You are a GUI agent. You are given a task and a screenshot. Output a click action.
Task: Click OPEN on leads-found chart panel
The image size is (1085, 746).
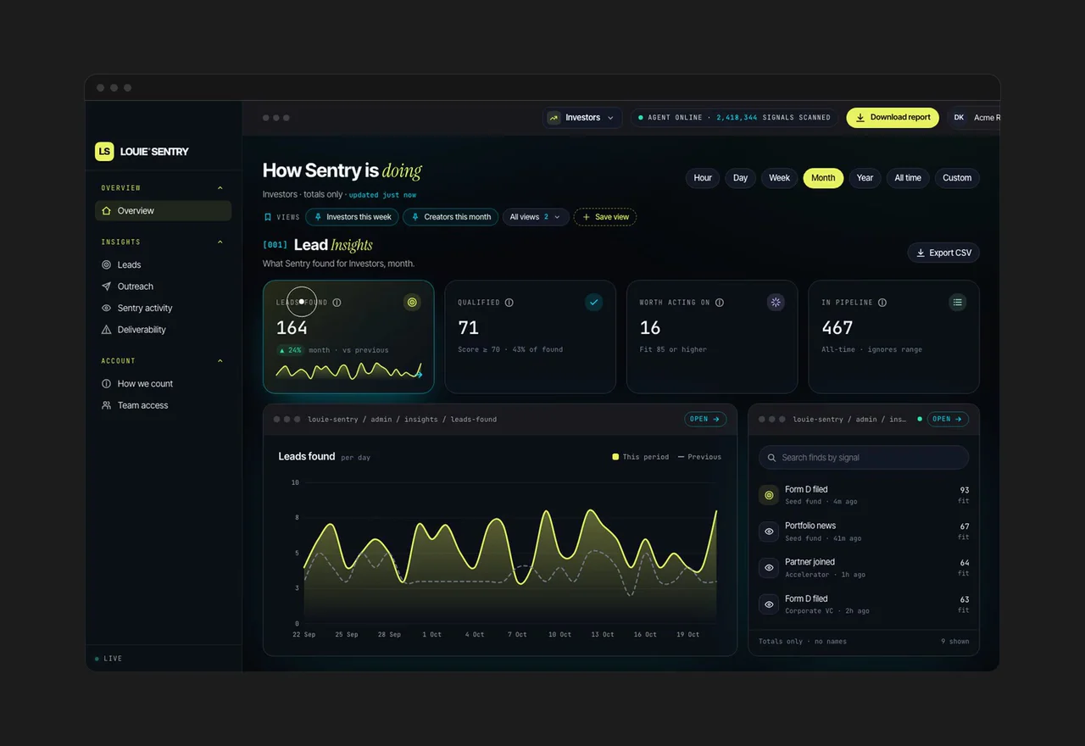705,419
